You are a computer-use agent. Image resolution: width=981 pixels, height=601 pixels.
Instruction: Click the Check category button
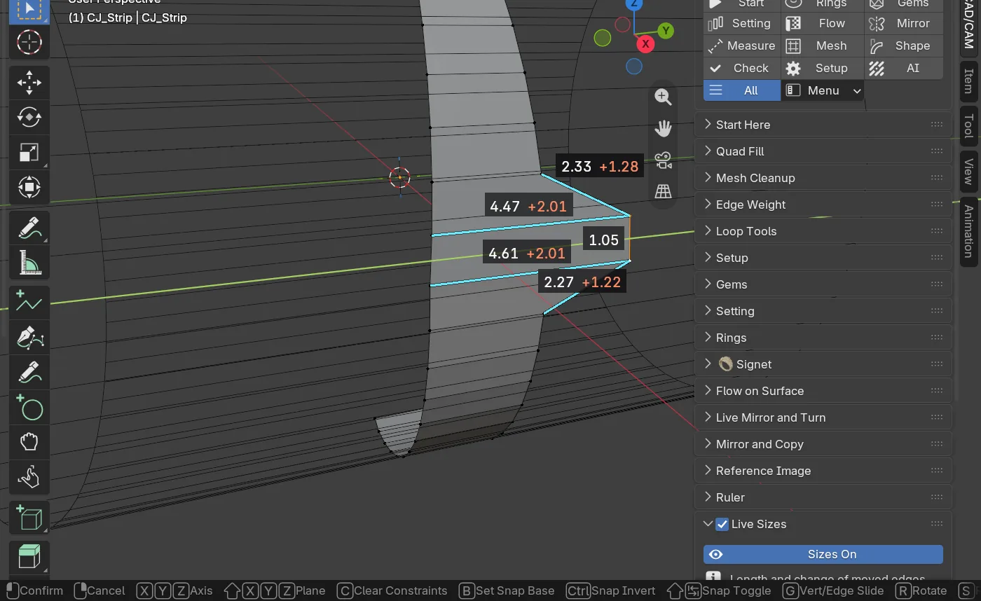tap(742, 68)
